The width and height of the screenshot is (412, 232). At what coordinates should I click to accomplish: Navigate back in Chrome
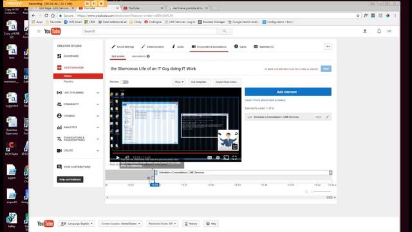(33, 15)
